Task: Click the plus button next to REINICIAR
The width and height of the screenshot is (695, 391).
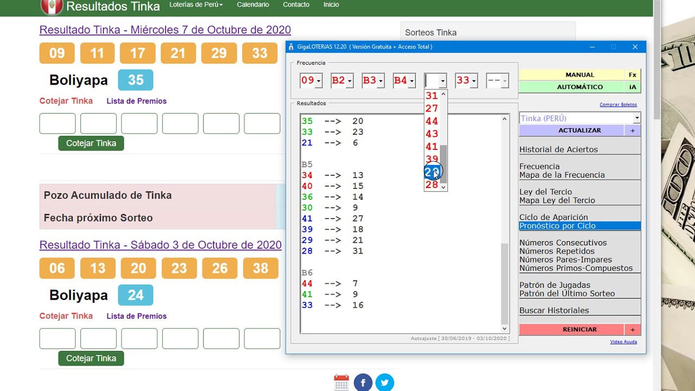Action: 633,330
